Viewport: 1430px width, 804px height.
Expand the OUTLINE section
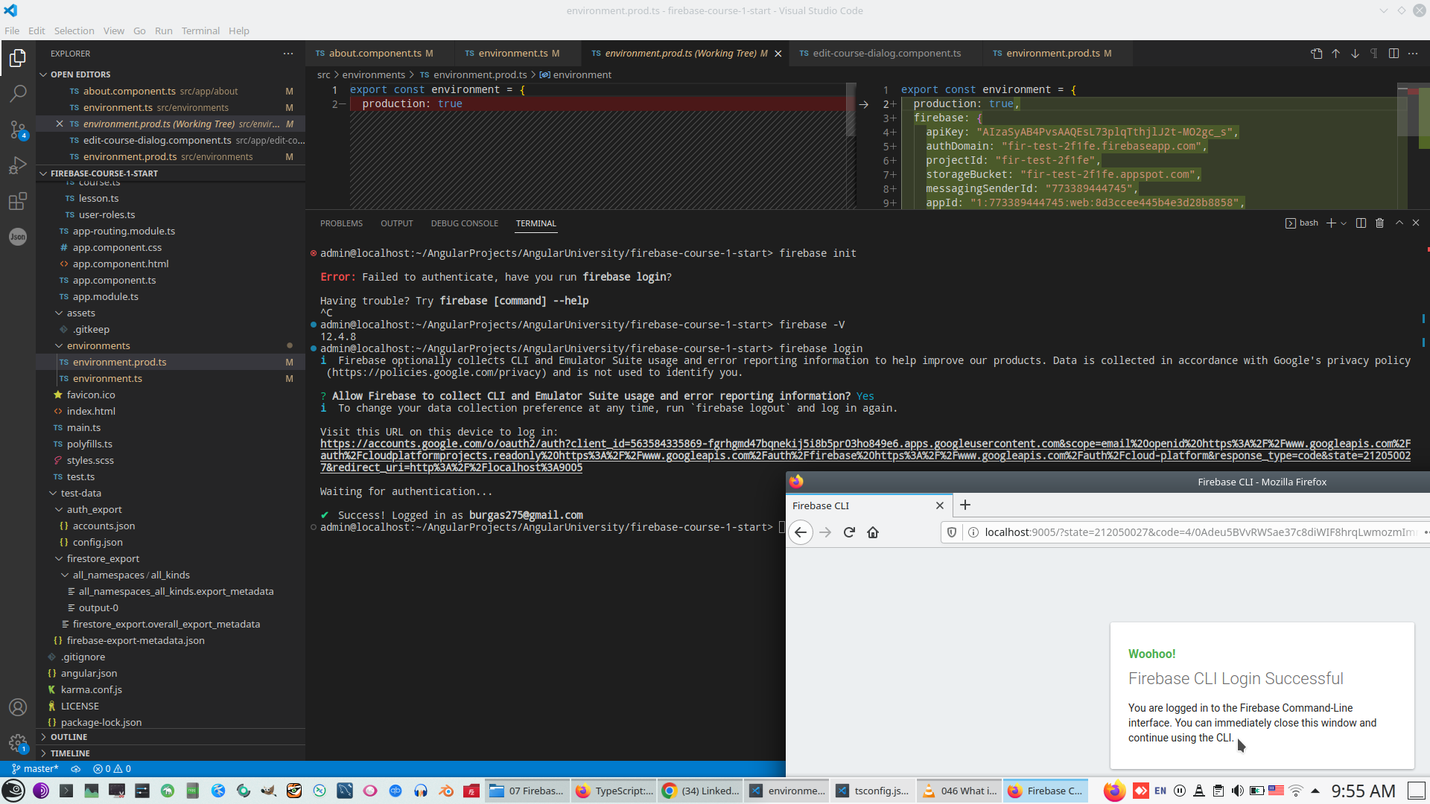69,737
